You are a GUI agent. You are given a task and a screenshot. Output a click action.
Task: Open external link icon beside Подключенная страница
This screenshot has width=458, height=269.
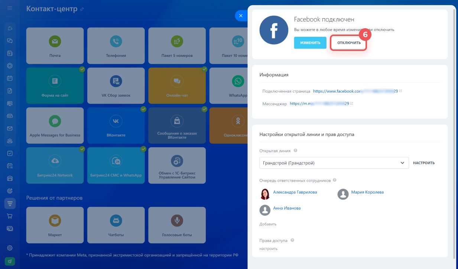pyautogui.click(x=400, y=91)
